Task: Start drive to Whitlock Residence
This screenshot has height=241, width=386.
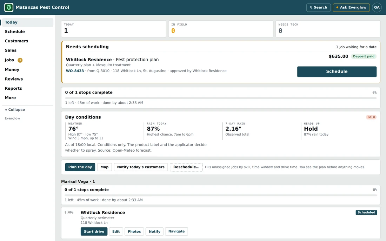Action: (x=94, y=232)
